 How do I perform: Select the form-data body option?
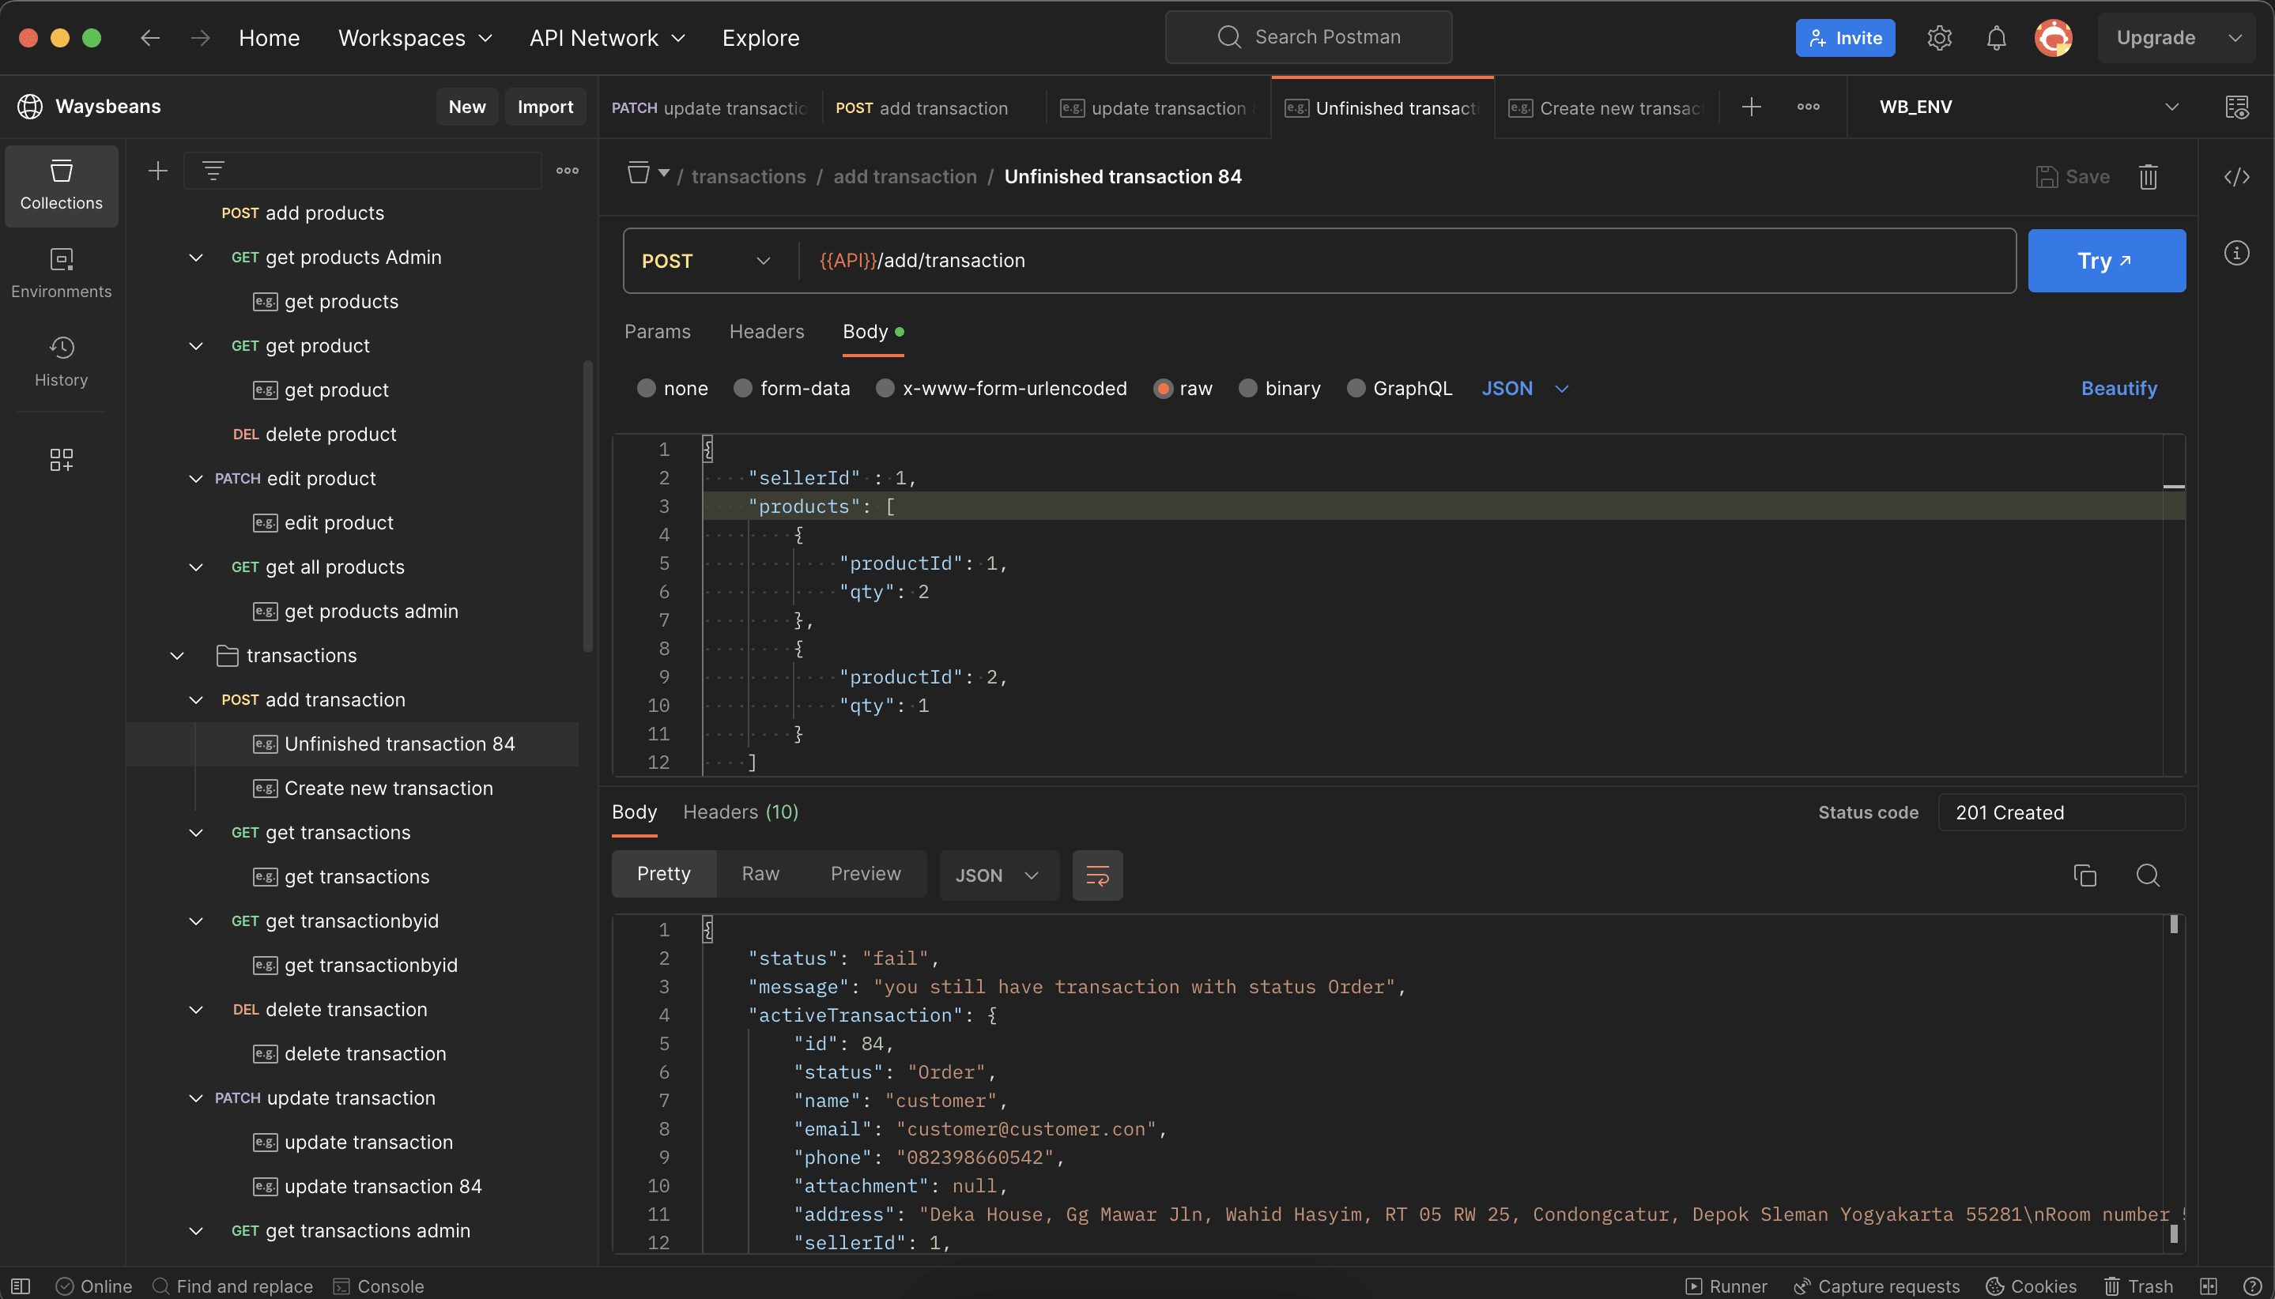[742, 388]
